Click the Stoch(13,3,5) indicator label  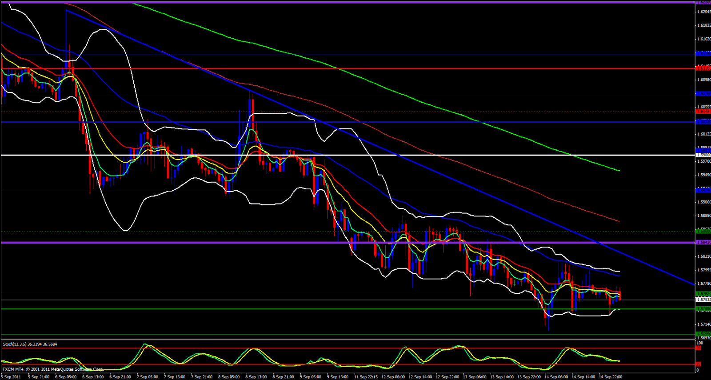pos(30,344)
